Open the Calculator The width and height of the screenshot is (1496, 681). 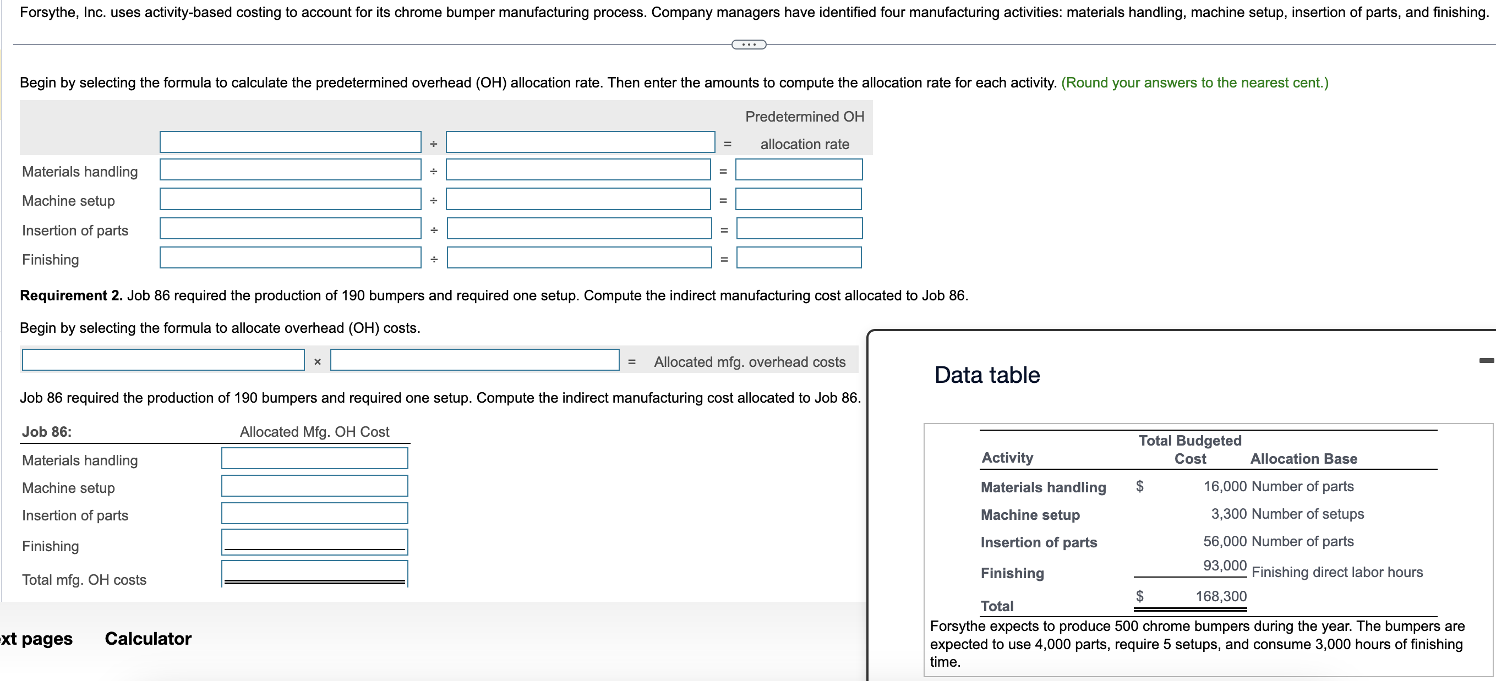tap(148, 639)
